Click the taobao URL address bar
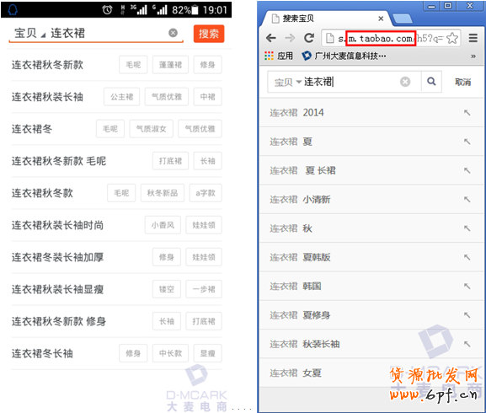 pos(391,39)
